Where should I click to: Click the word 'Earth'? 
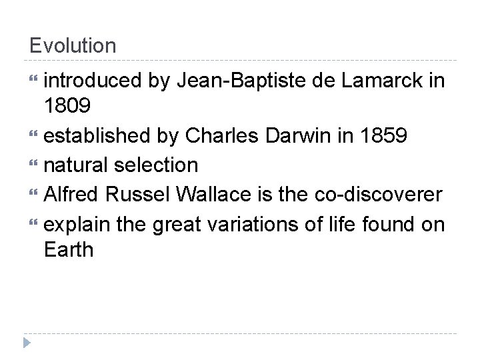coord(69,249)
